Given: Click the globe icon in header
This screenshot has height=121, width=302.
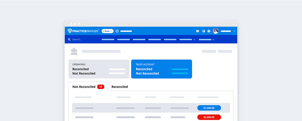Looking at the screenshot, I should tap(204, 31).
